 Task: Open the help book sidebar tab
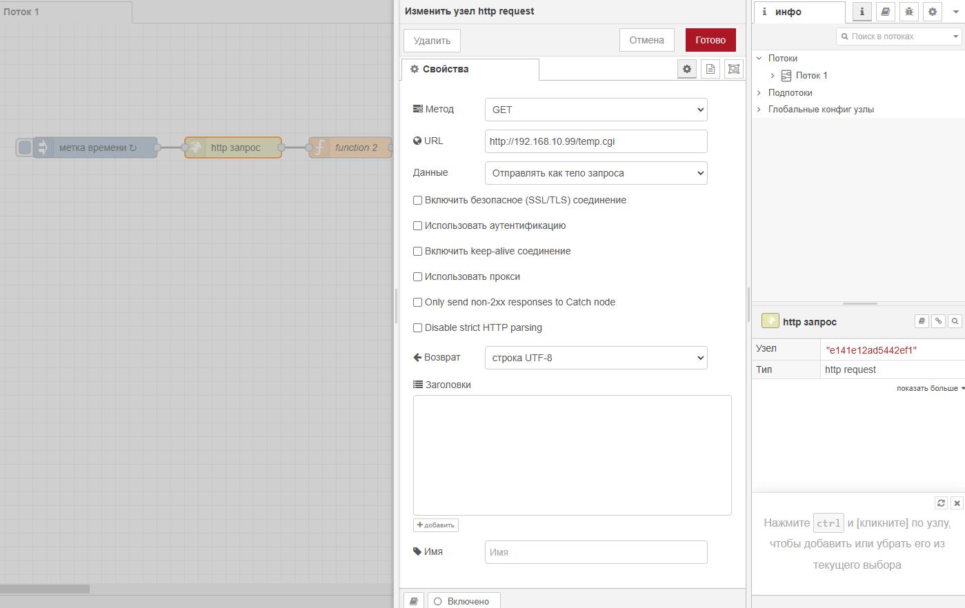[x=885, y=12]
